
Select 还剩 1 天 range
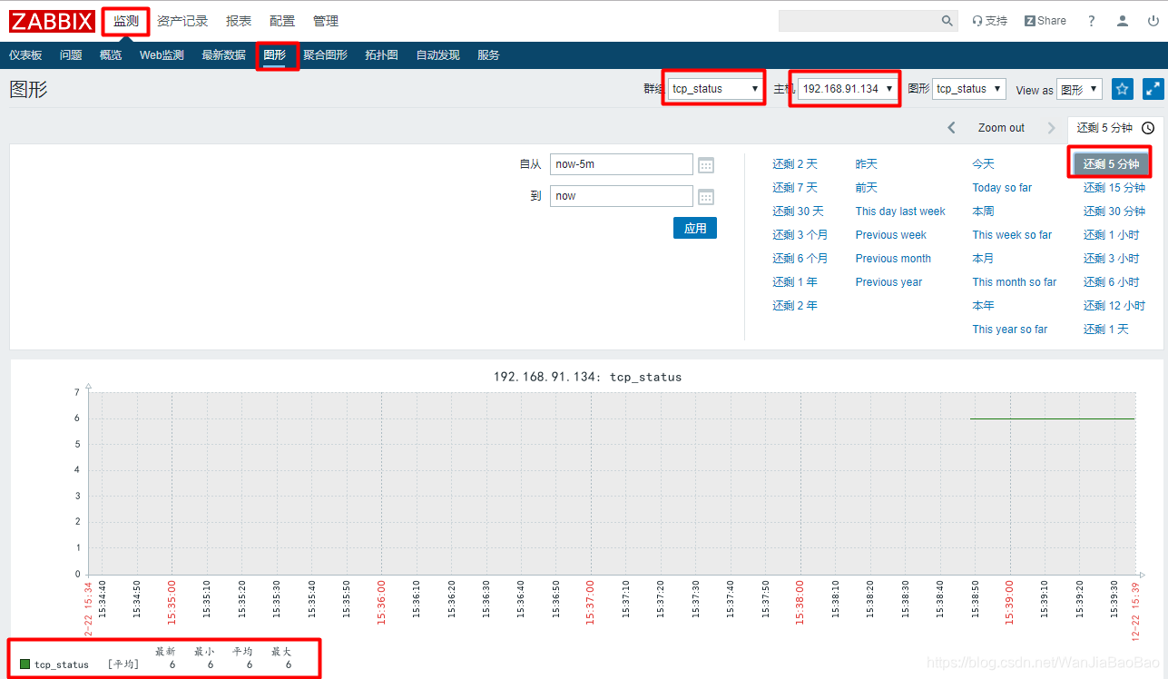pos(1105,330)
